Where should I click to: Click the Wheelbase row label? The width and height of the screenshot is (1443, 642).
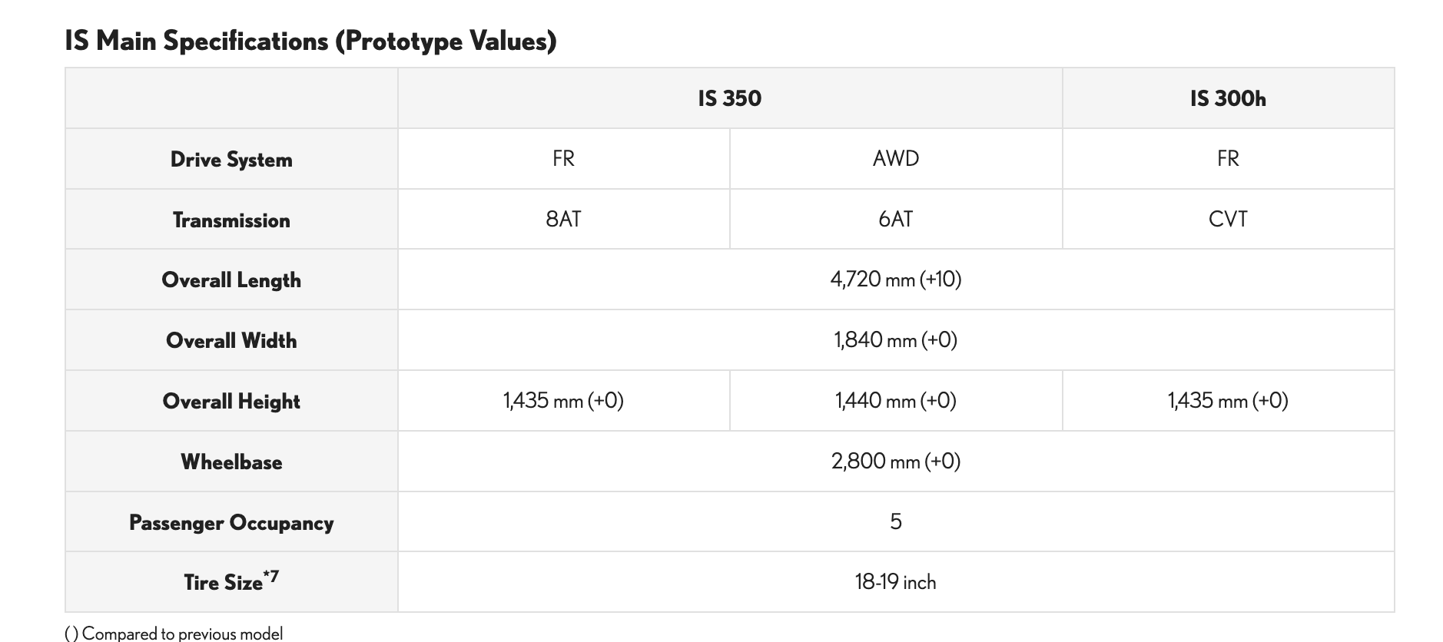(x=231, y=462)
